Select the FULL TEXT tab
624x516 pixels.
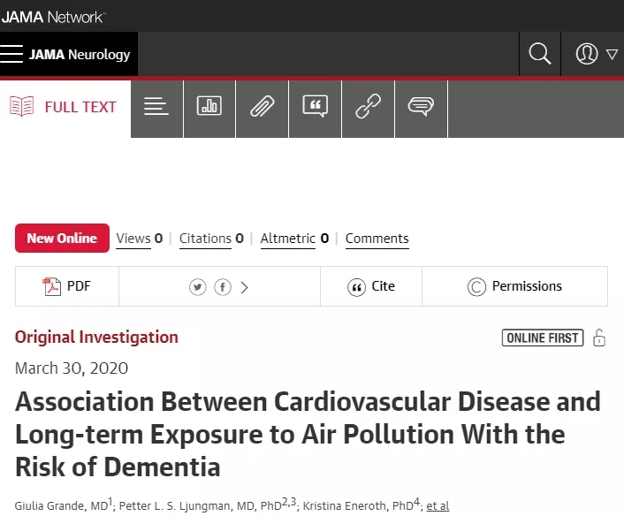63,107
